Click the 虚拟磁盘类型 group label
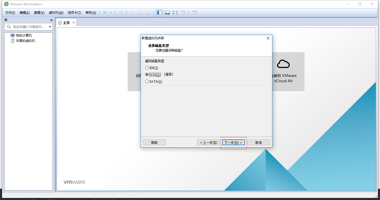The width and height of the screenshot is (380, 200). 155,61
